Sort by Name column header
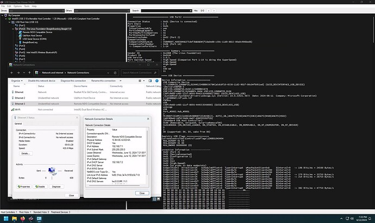This screenshot has height=223, width=375. 16,86
